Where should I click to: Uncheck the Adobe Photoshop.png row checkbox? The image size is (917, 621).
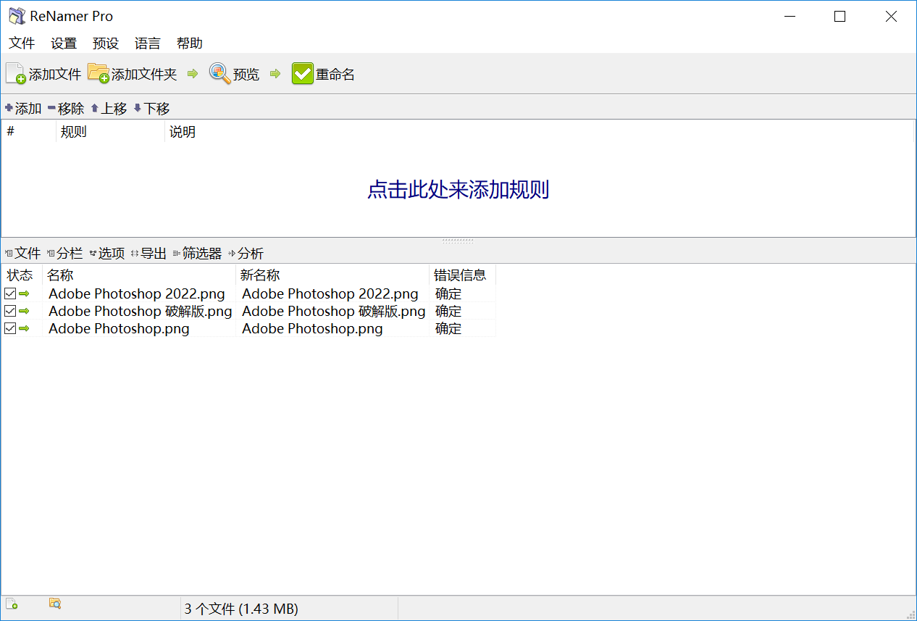(x=10, y=328)
